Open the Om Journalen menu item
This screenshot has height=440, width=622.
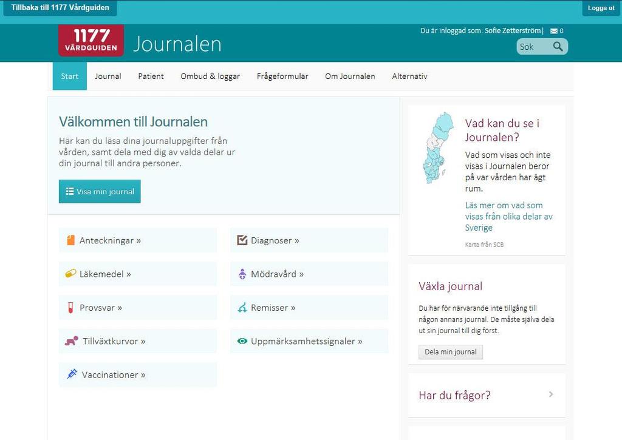[x=350, y=76]
